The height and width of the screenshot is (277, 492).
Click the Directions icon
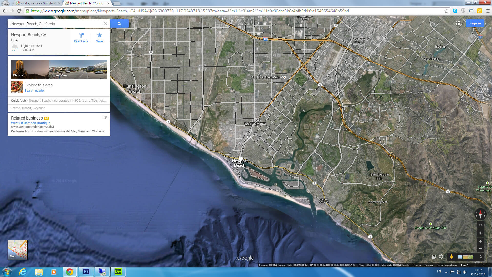81,36
